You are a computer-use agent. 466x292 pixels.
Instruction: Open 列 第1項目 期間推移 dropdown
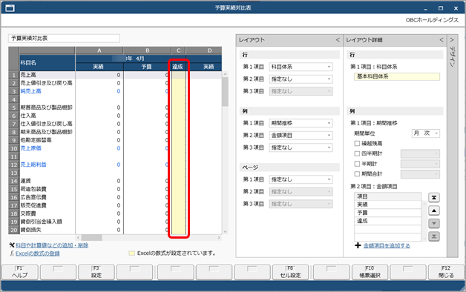301,123
